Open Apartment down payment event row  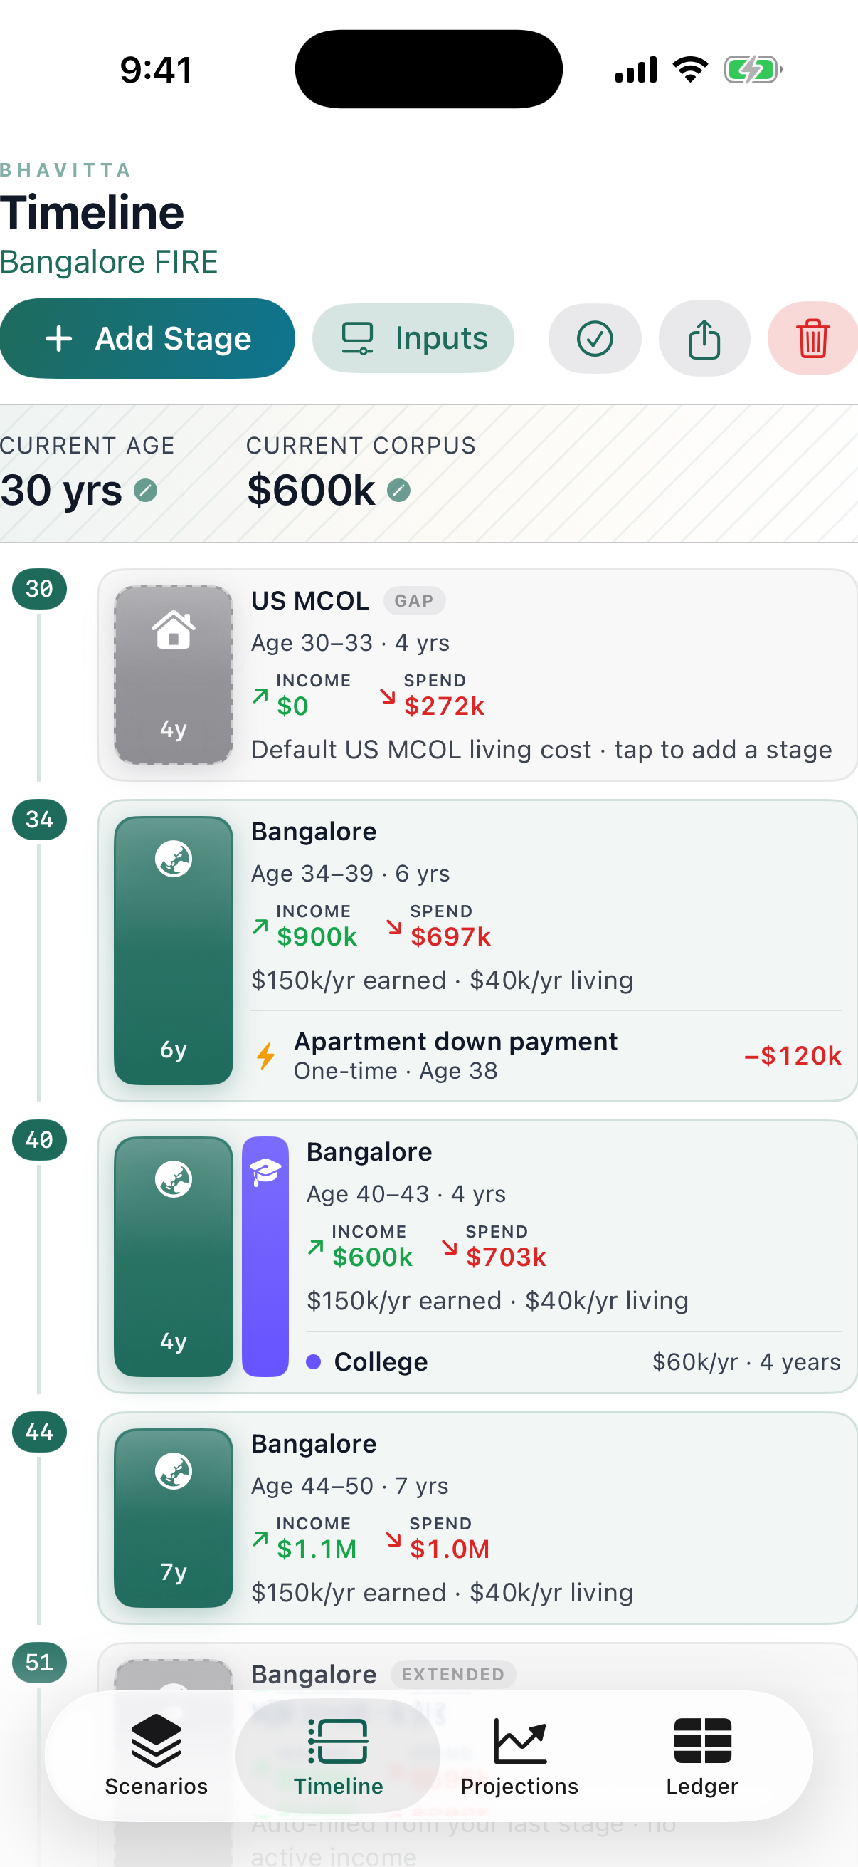tap(546, 1055)
